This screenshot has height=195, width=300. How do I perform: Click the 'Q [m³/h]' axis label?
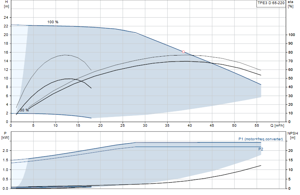click(x=277, y=126)
